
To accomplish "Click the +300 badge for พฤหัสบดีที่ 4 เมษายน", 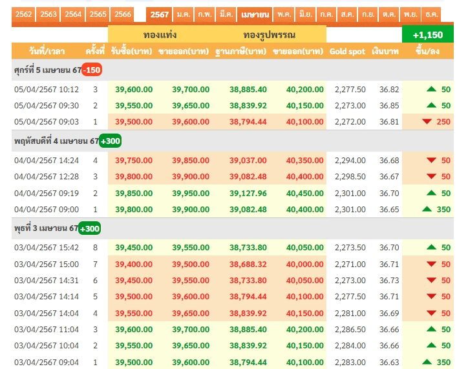I will (110, 141).
